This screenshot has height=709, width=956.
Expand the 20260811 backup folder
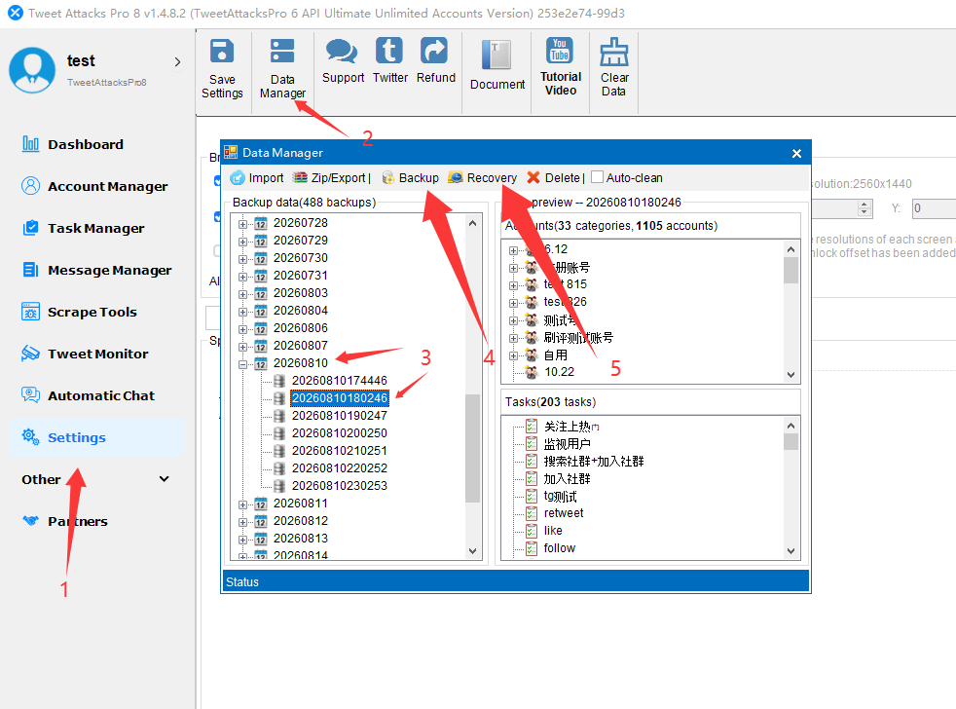click(x=242, y=504)
